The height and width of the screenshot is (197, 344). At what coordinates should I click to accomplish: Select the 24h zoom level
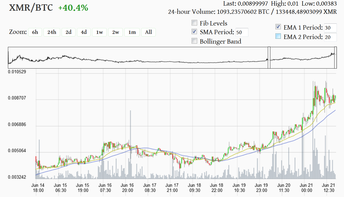[x=52, y=32]
